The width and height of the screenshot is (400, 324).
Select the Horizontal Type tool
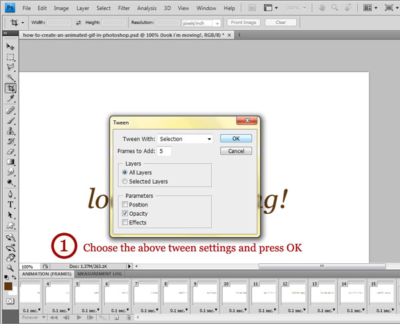[x=11, y=204]
